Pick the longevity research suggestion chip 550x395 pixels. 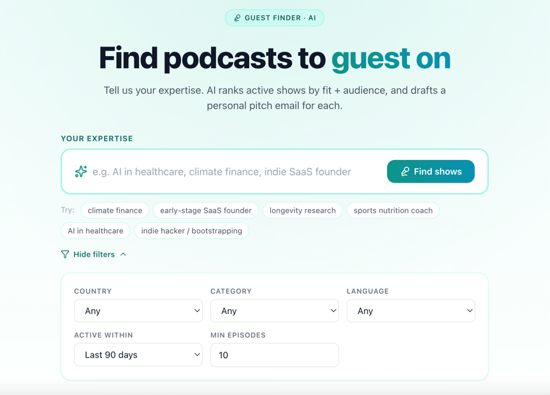[x=302, y=210]
